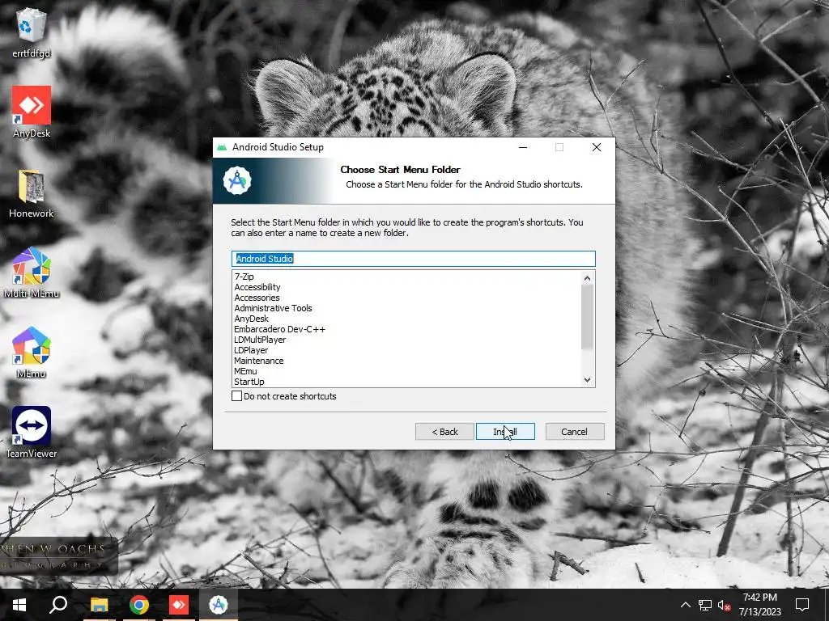Show hidden system tray icons
The width and height of the screenshot is (829, 621).
[685, 605]
